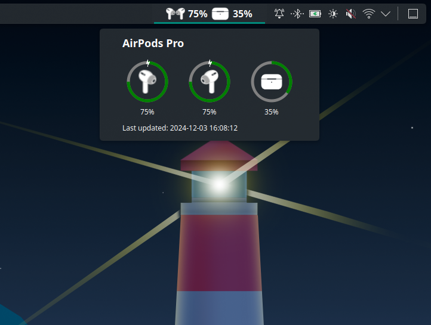
Task: Click the AirPods case icon in panel
Action: (x=220, y=14)
